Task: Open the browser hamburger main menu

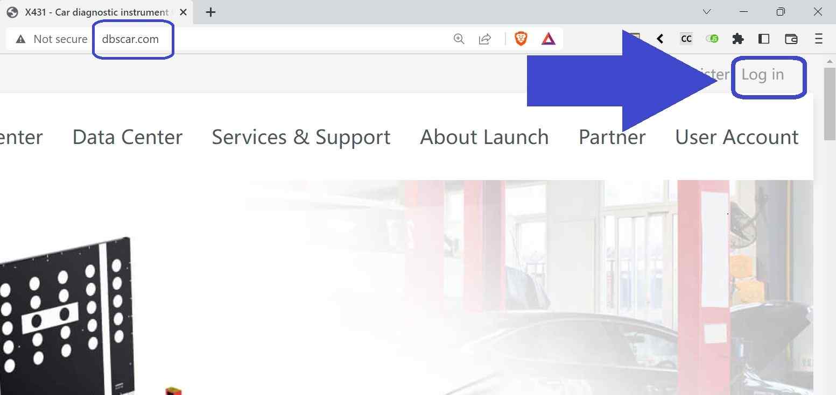Action: point(818,39)
